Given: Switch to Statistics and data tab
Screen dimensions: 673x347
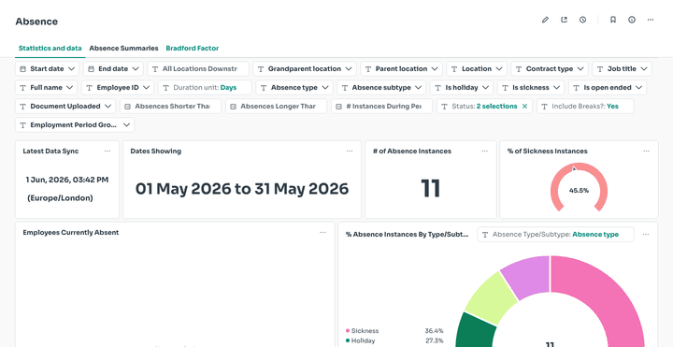Looking at the screenshot, I should (50, 48).
